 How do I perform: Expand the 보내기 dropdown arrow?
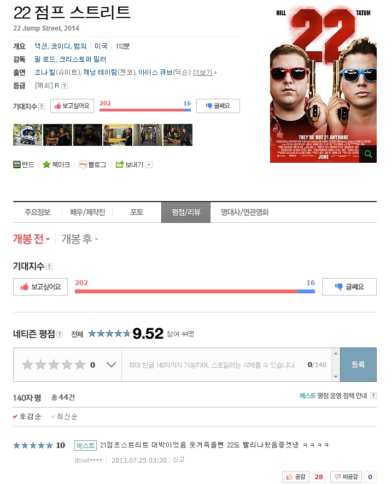[149, 165]
